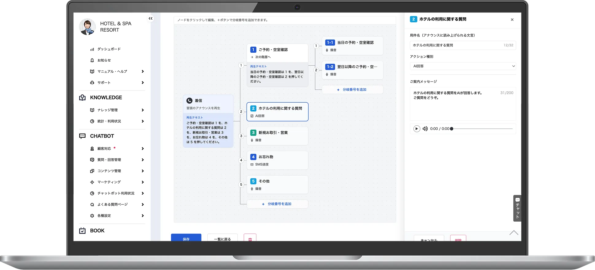Image resolution: width=595 pixels, height=270 pixels.
Task: Click the scroll-to-top caret icon
Action: click(514, 233)
